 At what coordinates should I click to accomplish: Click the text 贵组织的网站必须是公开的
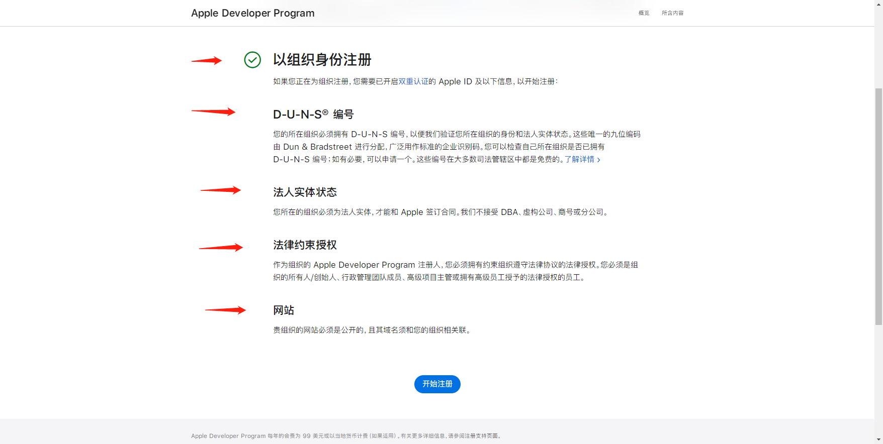click(319, 330)
